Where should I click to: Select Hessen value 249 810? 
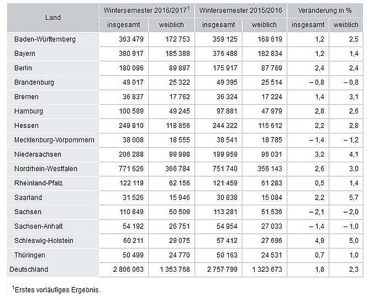coord(131,125)
